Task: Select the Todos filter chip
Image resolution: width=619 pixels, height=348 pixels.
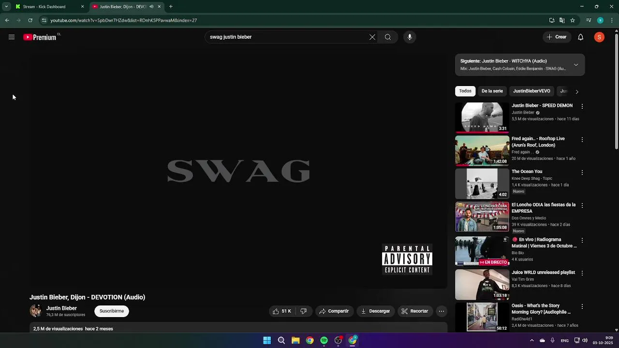Action: (465, 91)
